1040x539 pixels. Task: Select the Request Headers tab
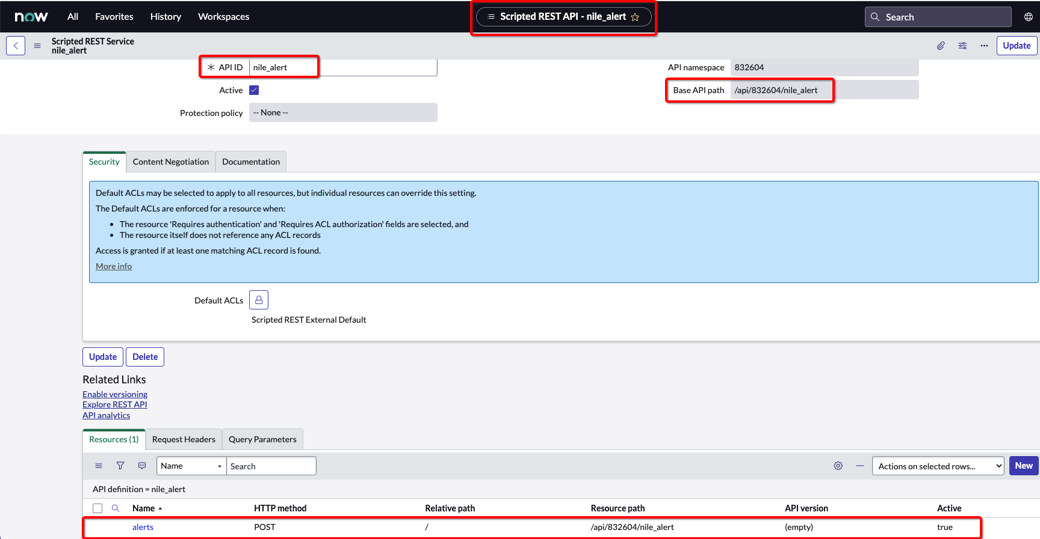pyautogui.click(x=184, y=439)
